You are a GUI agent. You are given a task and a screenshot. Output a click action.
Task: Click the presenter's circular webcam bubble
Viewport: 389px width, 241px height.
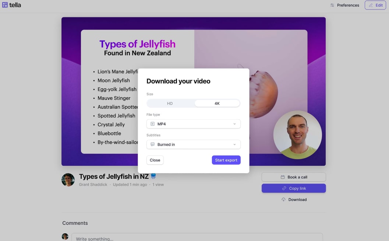pos(297,135)
